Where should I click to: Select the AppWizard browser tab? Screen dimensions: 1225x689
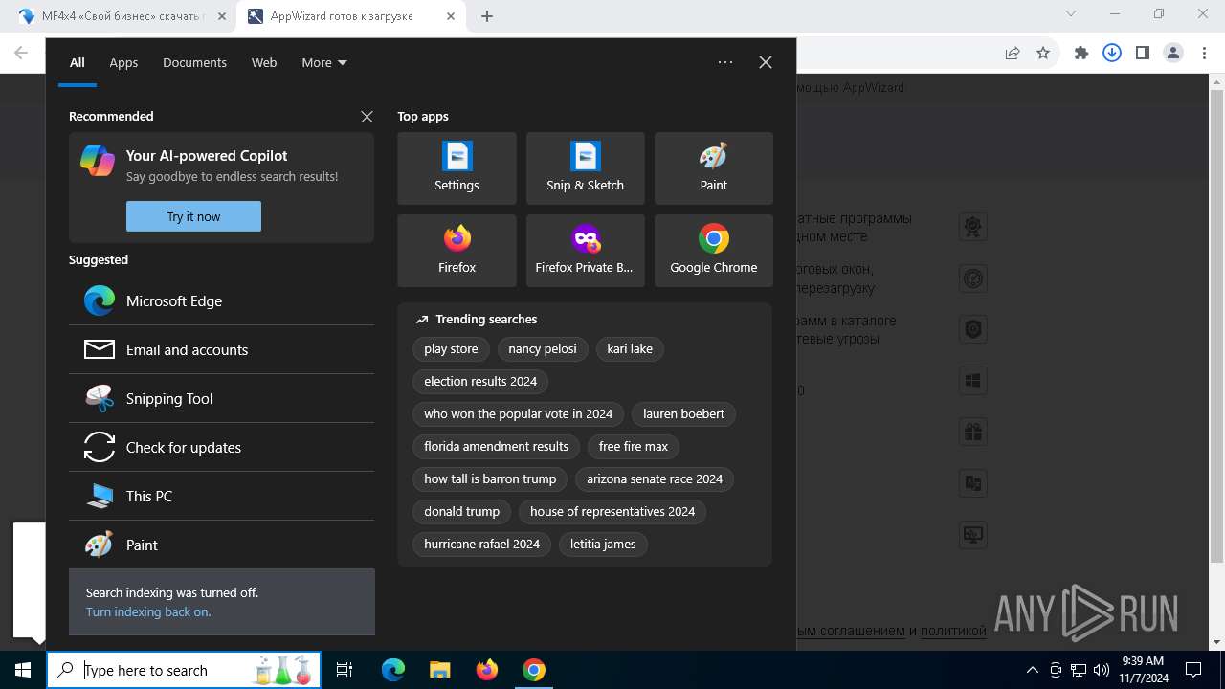tap(350, 16)
